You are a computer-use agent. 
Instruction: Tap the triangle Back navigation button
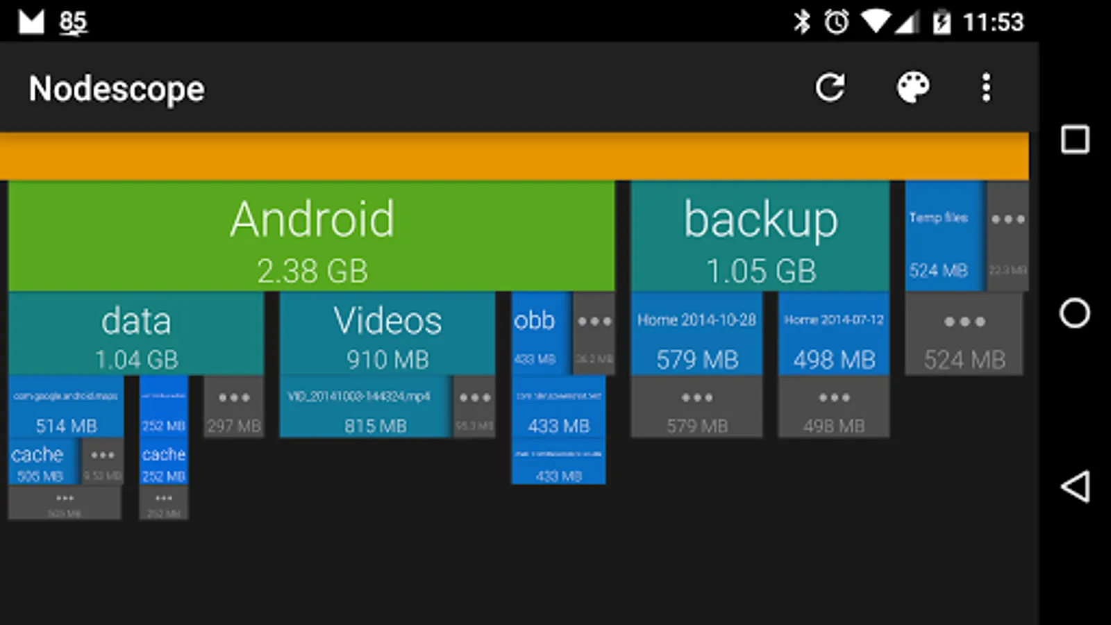tap(1075, 486)
